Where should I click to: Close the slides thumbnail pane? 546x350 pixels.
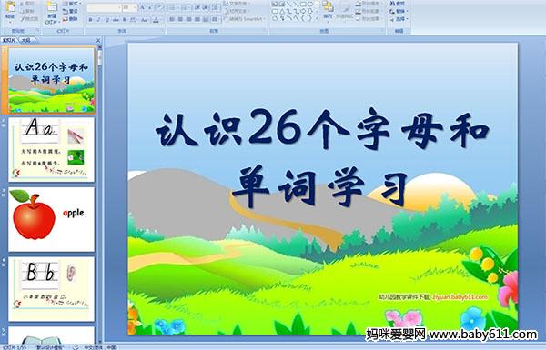pos(98,41)
